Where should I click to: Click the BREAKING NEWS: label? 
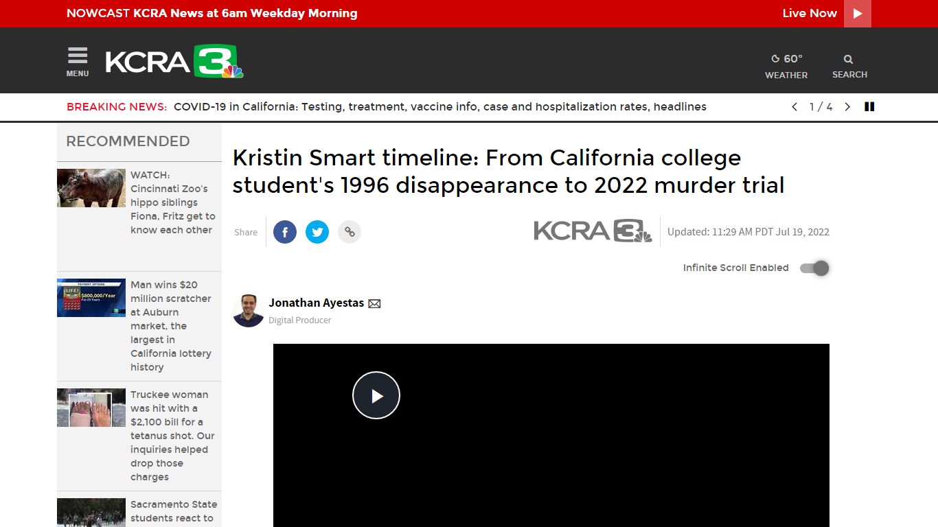[x=117, y=107]
